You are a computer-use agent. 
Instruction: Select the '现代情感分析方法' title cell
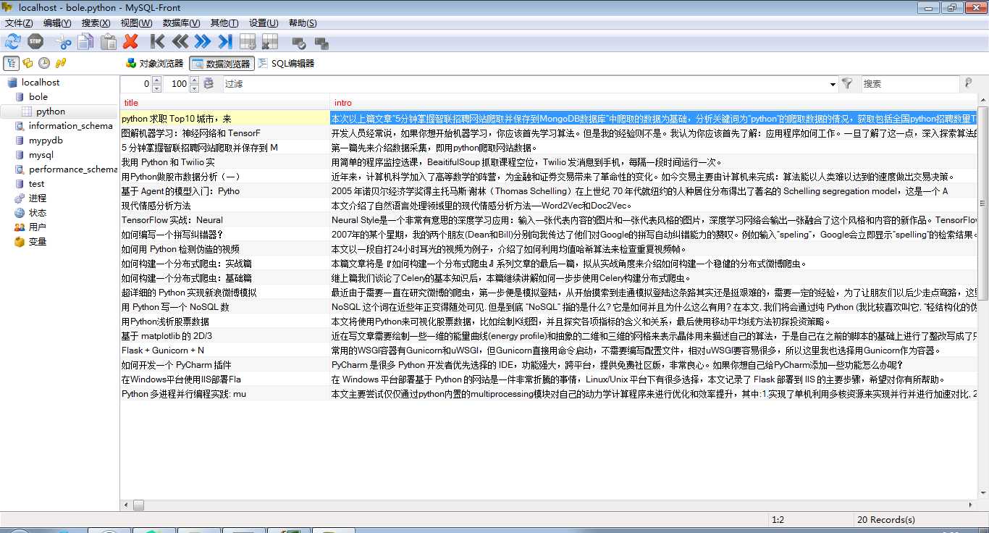[225, 206]
